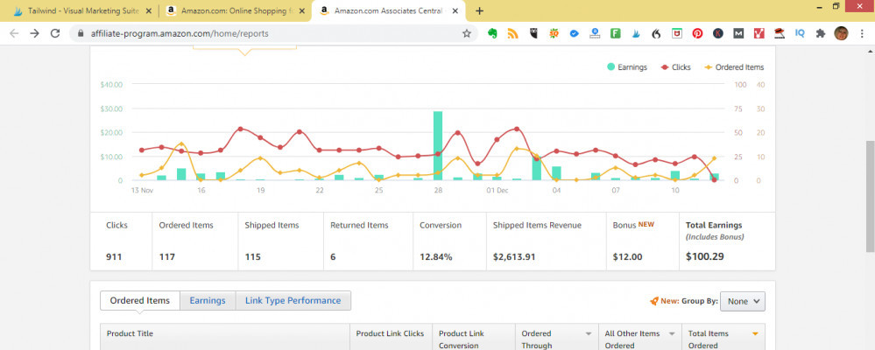Viewport: 875px width, 350px height.
Task: Select the Link Type Performance tab
Action: click(293, 300)
